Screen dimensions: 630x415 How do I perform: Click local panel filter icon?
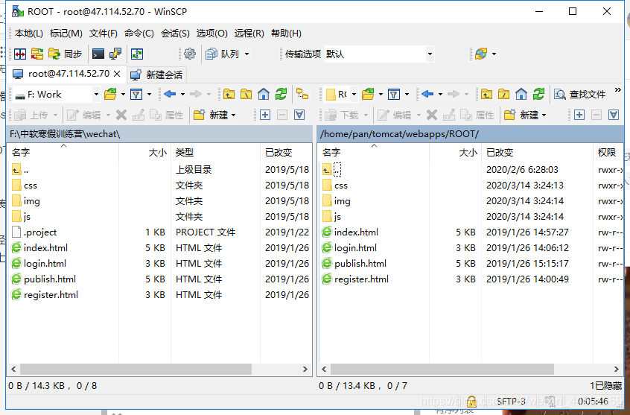pos(136,95)
